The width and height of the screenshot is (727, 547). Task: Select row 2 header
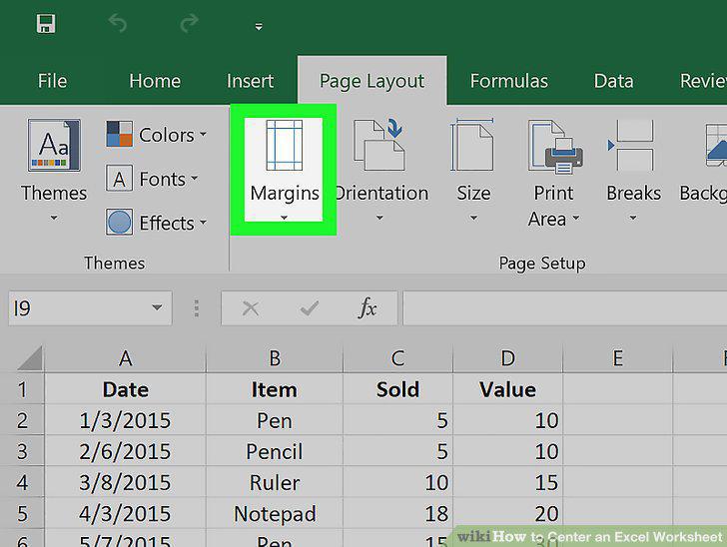[x=22, y=420]
